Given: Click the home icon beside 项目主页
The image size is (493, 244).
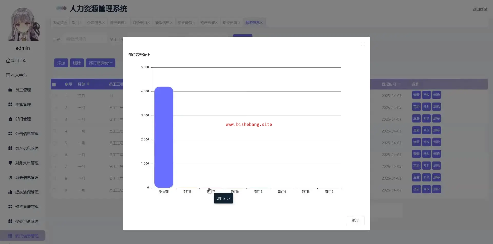Looking at the screenshot, I should 8,61.
